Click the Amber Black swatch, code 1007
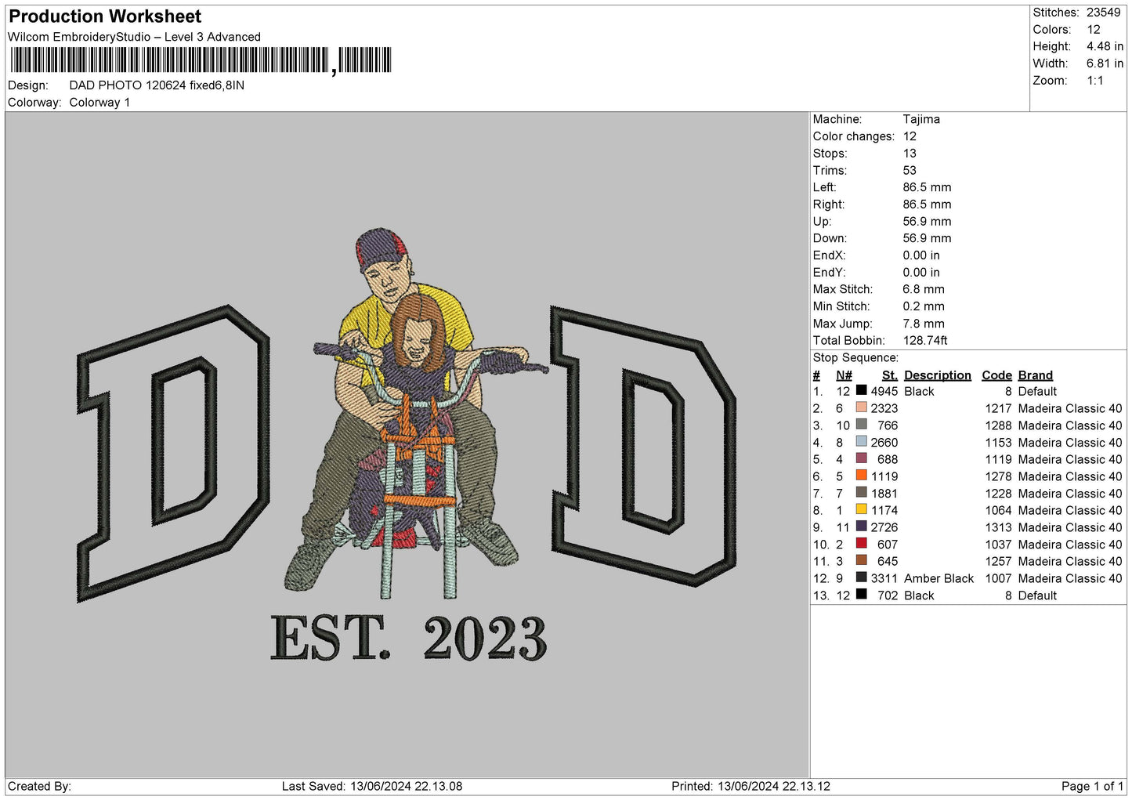The image size is (1132, 800). (x=862, y=577)
